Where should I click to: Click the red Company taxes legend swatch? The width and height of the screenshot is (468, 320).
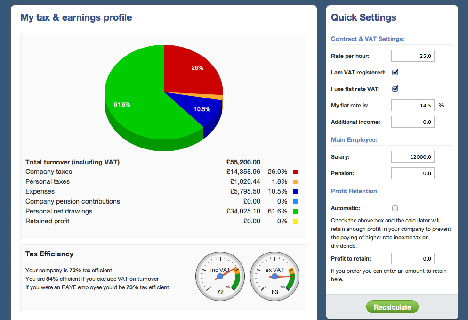(x=295, y=172)
